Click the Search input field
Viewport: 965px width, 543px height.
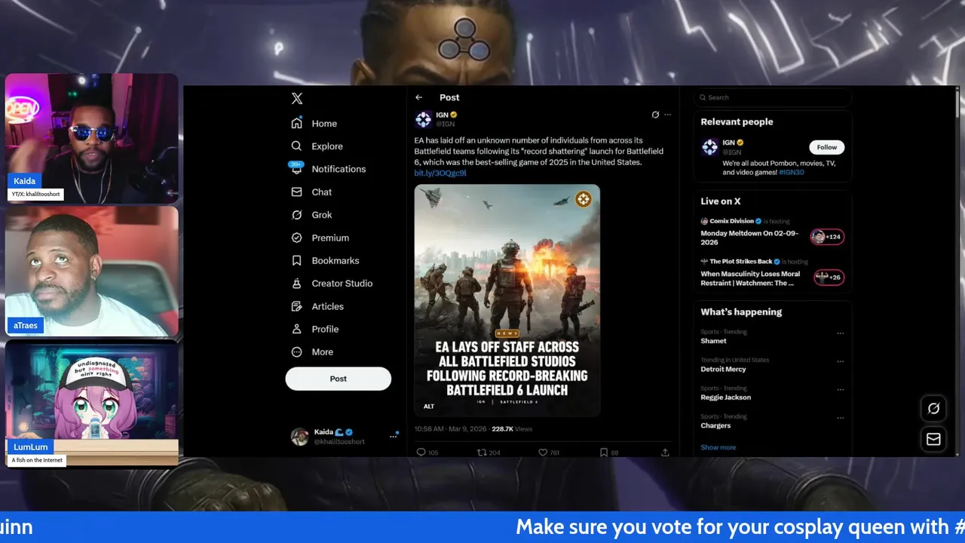[x=773, y=97]
